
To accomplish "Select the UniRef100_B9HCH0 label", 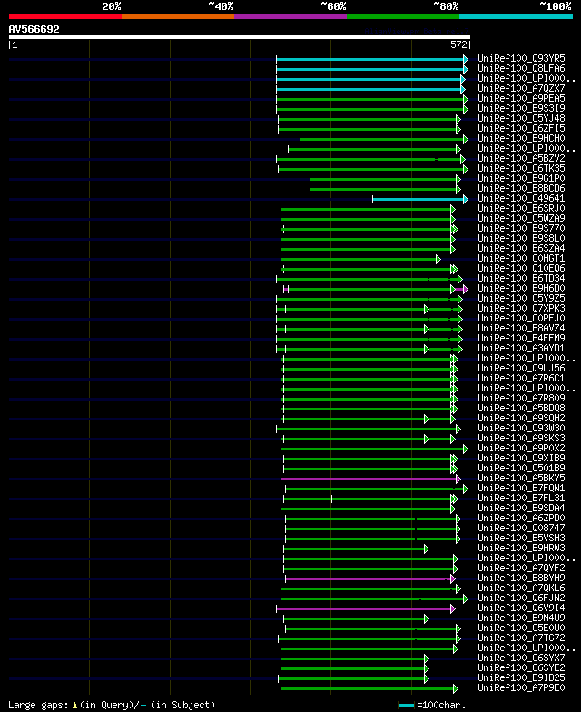I will pyautogui.click(x=521, y=138).
